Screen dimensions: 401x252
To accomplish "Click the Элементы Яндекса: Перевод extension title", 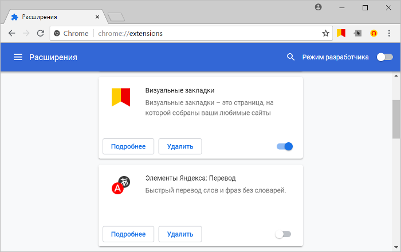I will (191, 178).
